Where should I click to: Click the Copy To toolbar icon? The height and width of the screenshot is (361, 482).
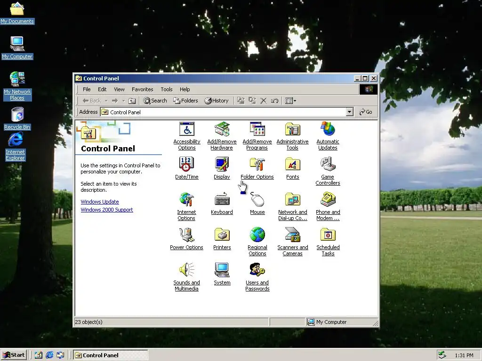252,101
